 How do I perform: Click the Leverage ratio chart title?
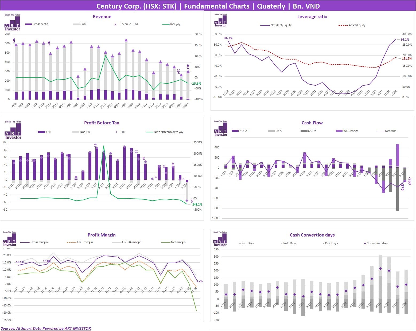(x=312, y=17)
